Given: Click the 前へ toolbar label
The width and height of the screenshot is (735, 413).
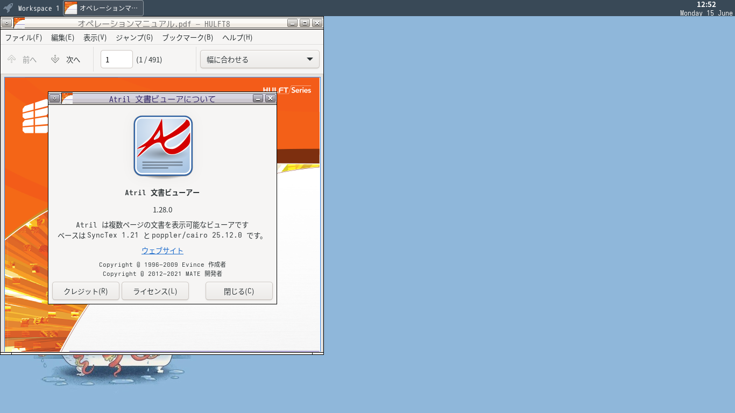Looking at the screenshot, I should point(30,60).
